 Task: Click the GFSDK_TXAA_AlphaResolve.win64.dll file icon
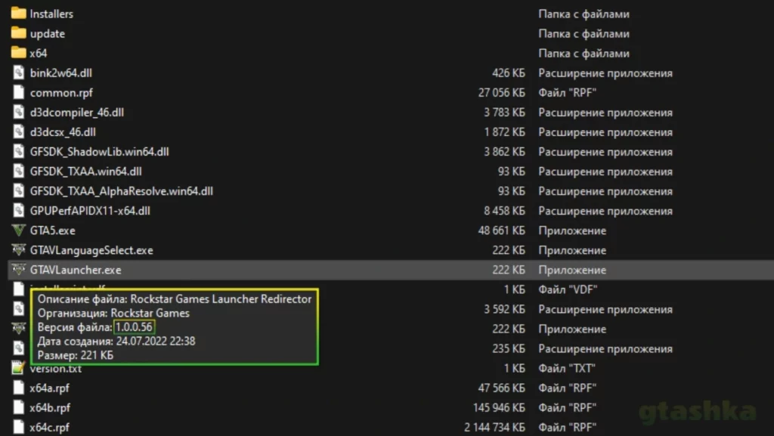[x=18, y=191]
